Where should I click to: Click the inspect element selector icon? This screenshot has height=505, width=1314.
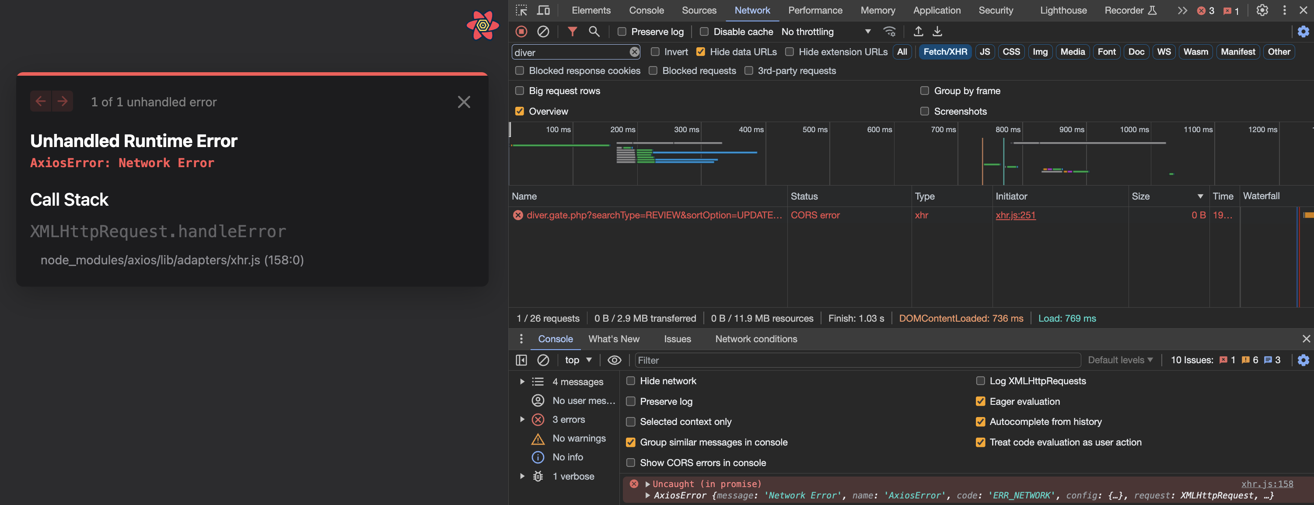click(521, 10)
